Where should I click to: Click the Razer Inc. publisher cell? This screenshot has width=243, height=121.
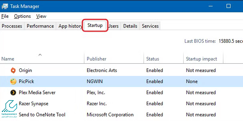tap(97, 103)
